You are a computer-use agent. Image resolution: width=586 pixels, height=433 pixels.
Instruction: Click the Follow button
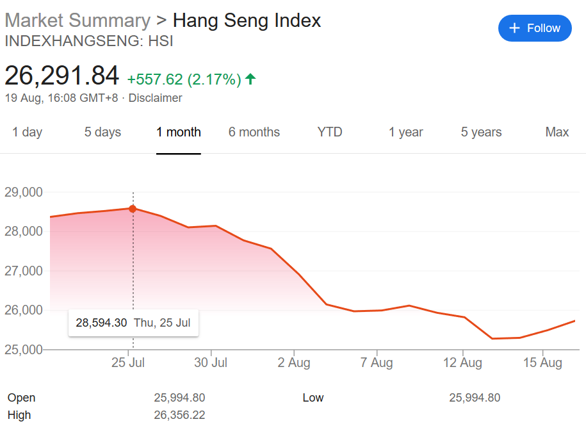(534, 28)
